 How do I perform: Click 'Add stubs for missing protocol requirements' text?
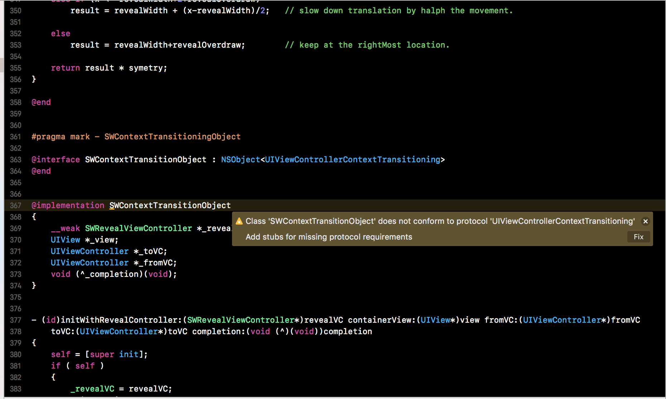pos(329,237)
